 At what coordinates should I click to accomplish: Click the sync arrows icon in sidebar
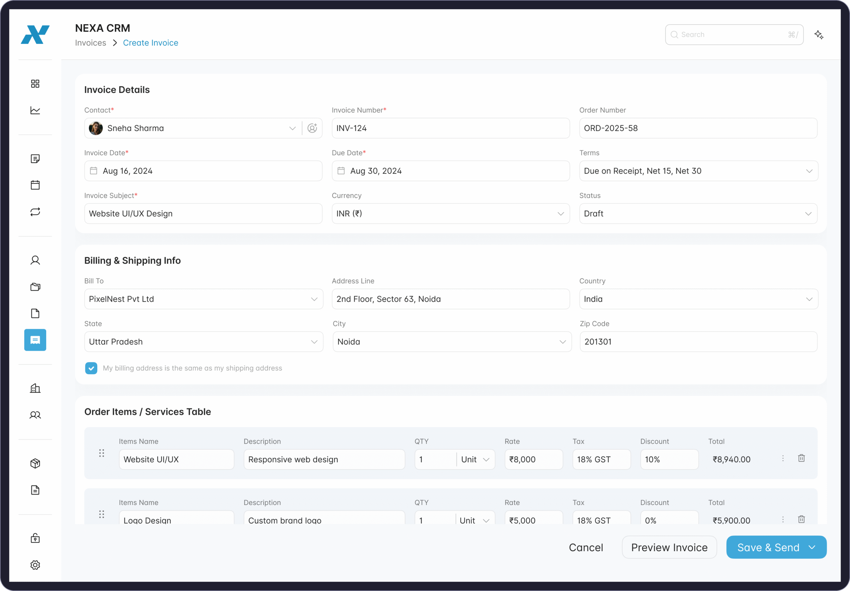point(35,212)
